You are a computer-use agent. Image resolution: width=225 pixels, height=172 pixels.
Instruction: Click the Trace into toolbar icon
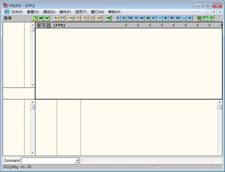85,18
